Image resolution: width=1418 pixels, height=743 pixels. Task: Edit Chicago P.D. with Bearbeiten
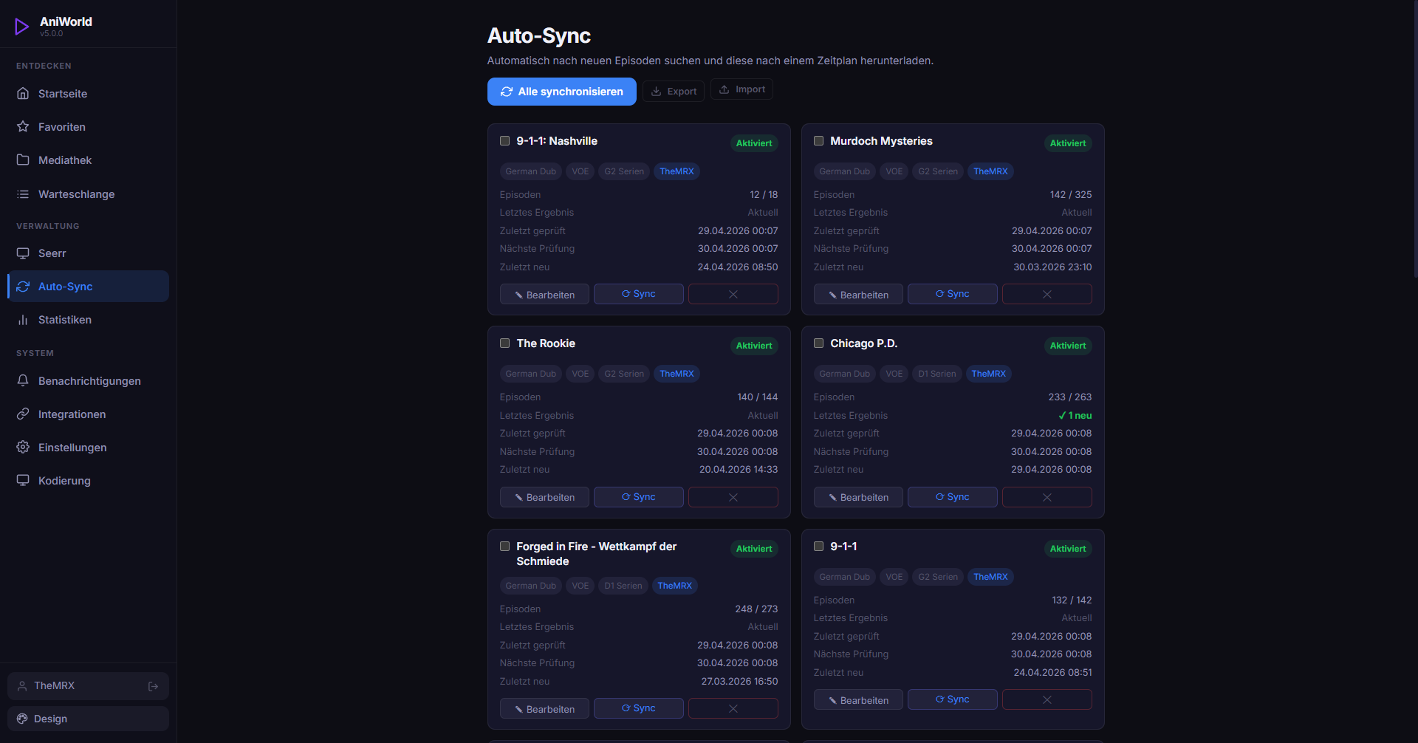[858, 497]
